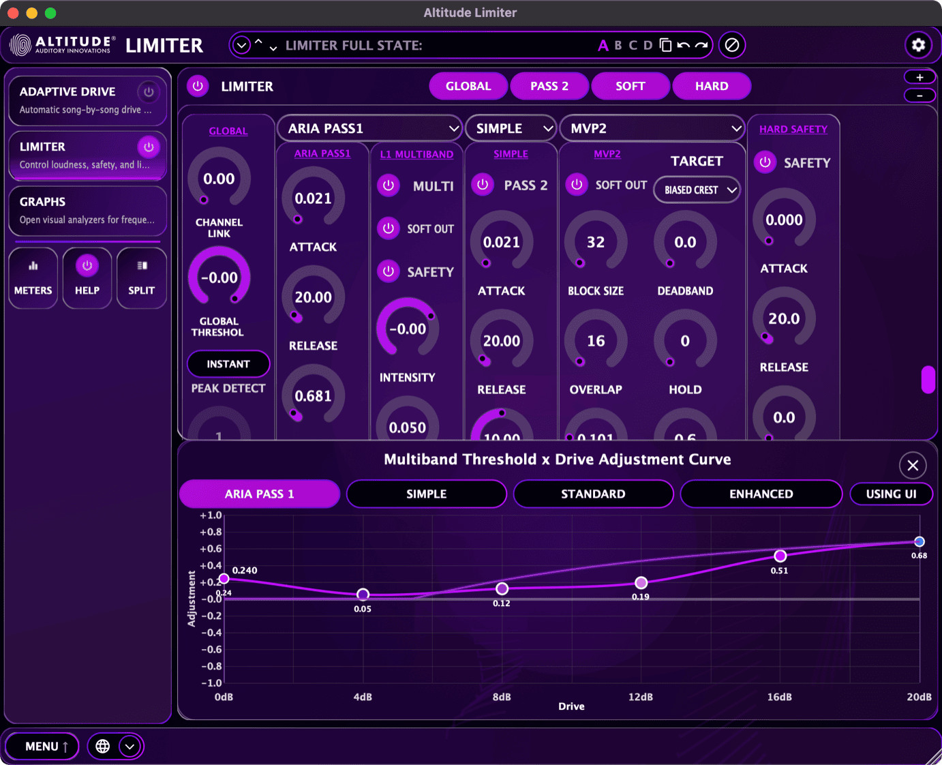Click the minus zoom button

920,95
